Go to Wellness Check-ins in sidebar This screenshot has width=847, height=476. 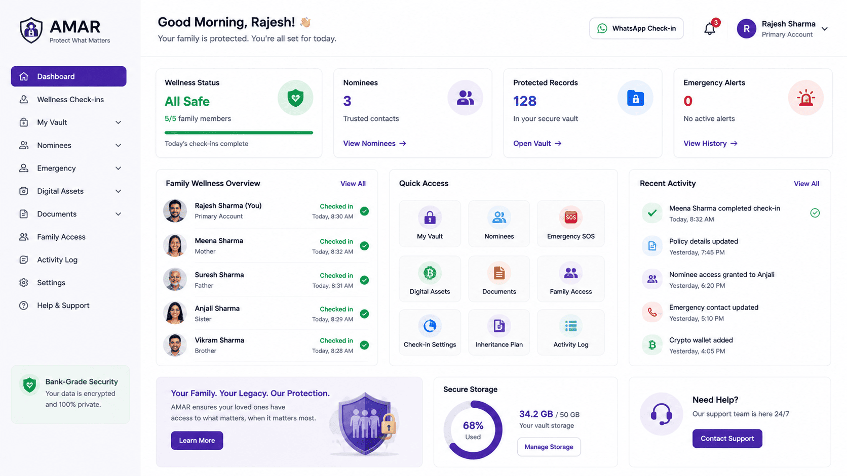(68, 100)
